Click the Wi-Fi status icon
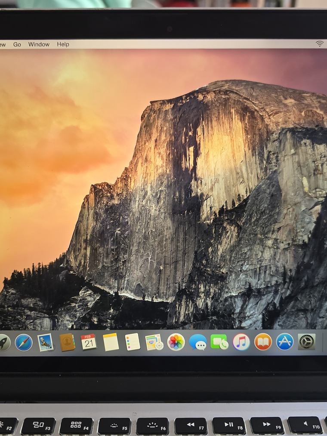Screen dimensions: 327x436 [320, 43]
